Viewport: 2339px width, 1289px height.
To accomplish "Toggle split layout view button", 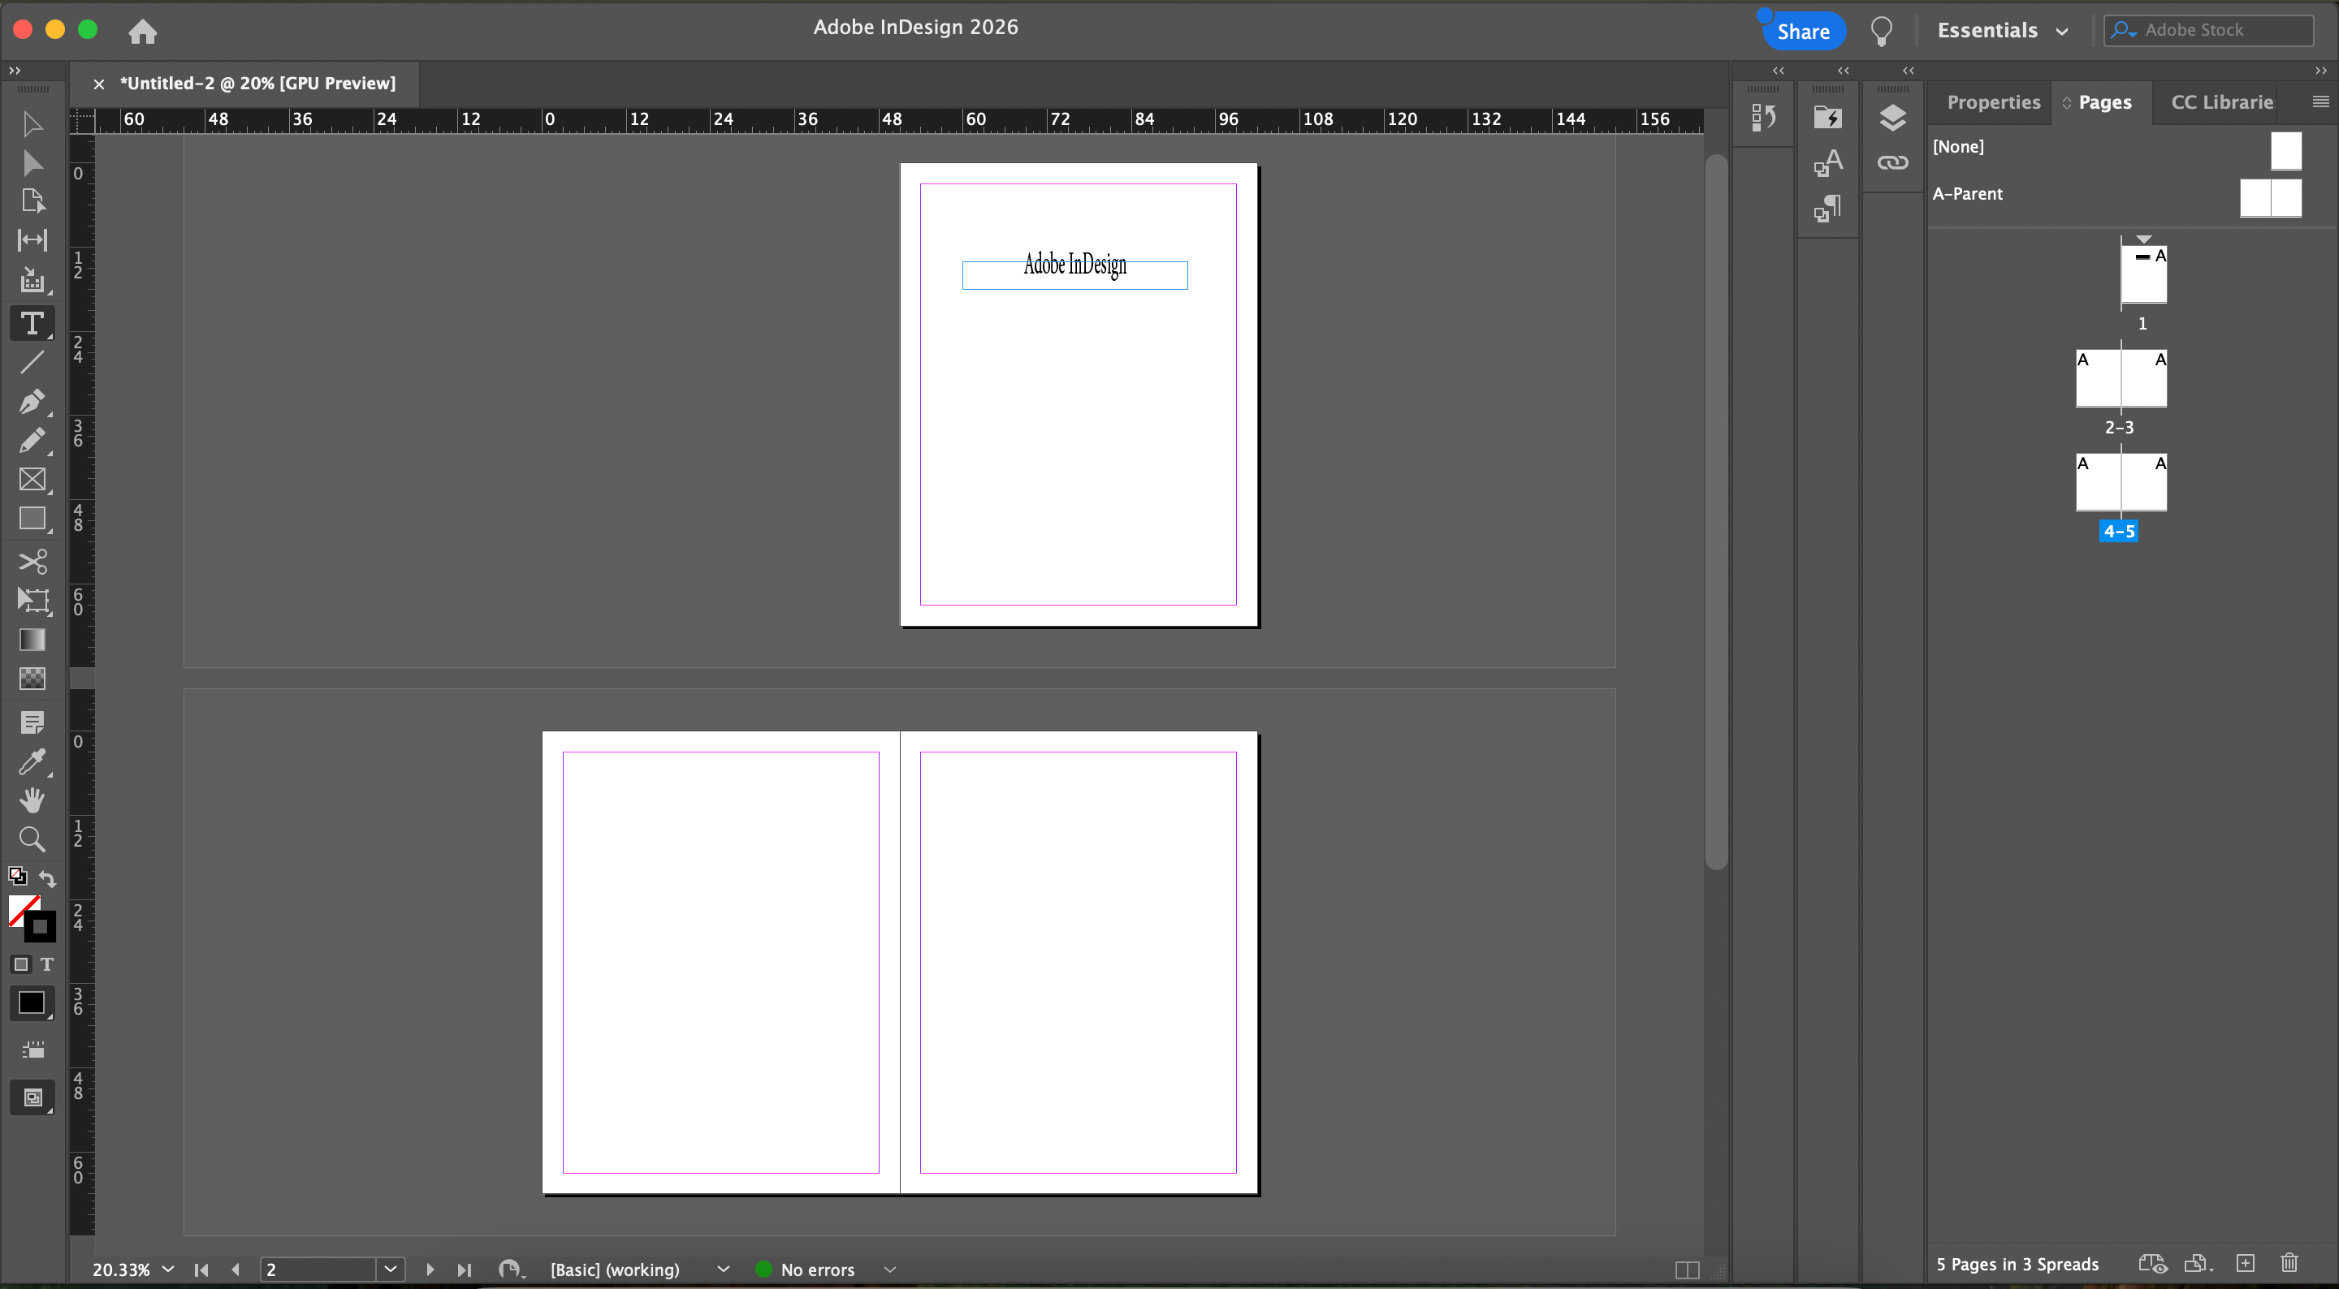I will coord(1687,1270).
